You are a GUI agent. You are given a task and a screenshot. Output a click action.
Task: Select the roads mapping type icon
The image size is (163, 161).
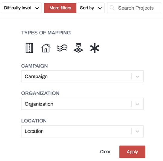tap(29, 48)
